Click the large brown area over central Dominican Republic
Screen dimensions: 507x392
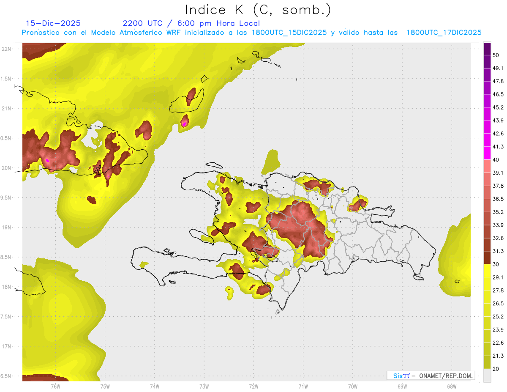300,228
